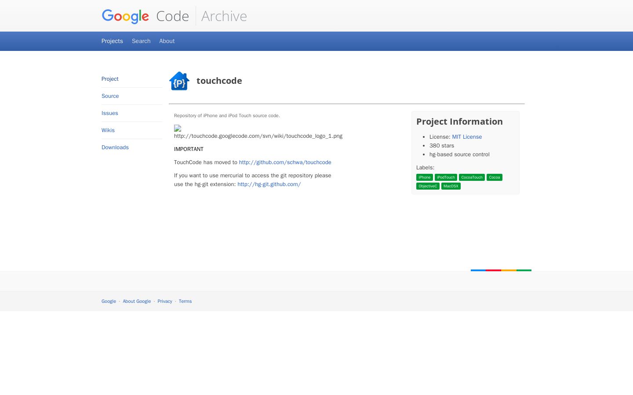The width and height of the screenshot is (633, 395).
Task: Click the MacOSX label tag
Action: (451, 186)
